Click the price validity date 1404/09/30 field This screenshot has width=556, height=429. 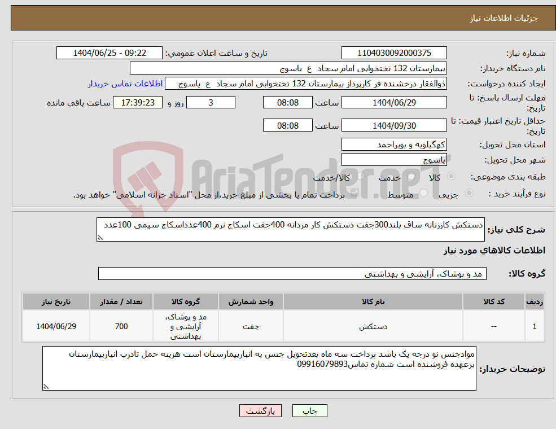coord(394,125)
